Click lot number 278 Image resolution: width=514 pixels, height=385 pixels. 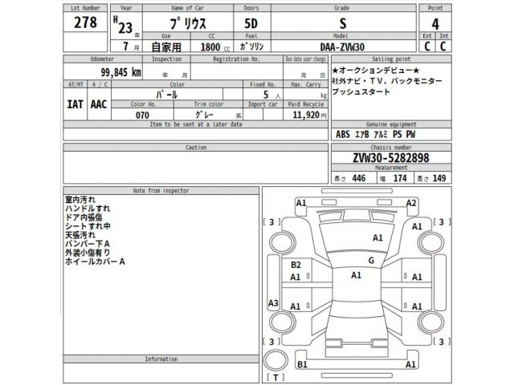click(x=85, y=22)
